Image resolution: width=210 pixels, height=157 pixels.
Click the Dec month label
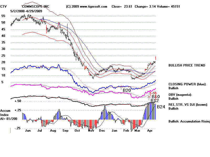pyautogui.click(x=102, y=131)
